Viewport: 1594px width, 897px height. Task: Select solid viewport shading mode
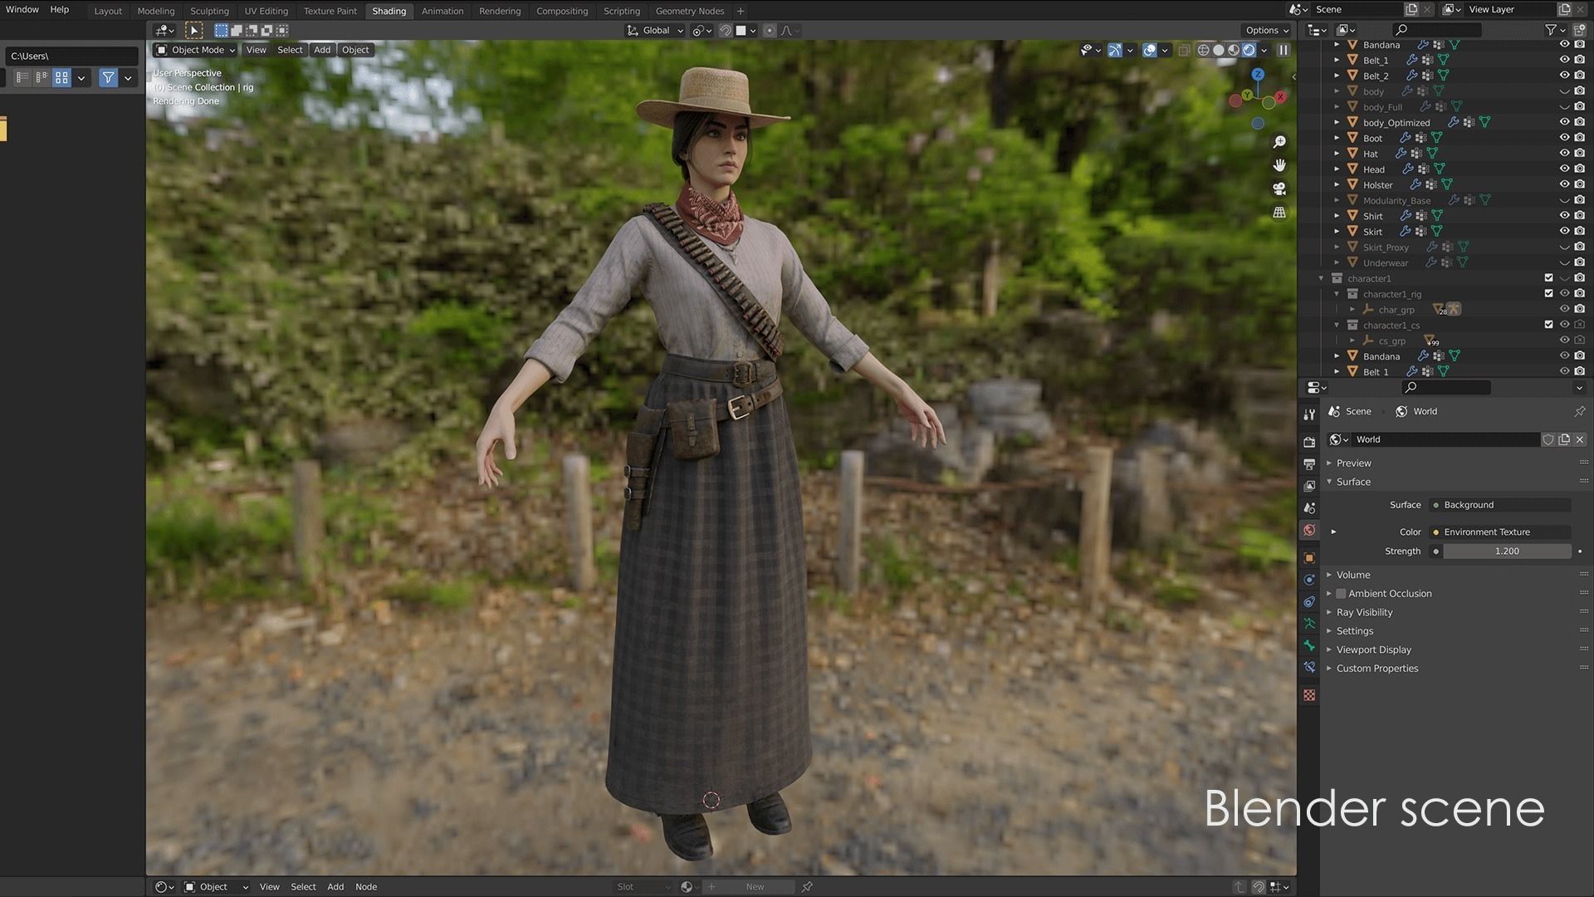click(1219, 50)
